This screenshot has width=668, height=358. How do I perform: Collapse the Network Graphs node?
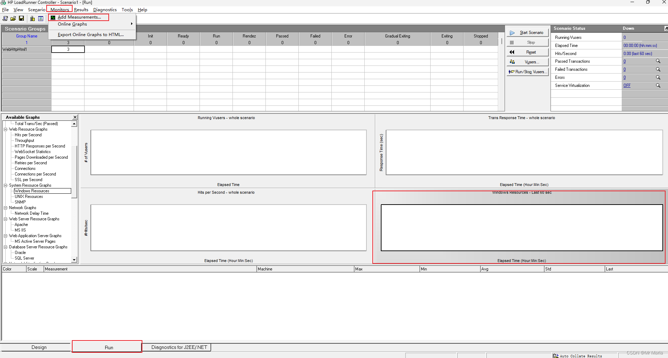(6, 208)
